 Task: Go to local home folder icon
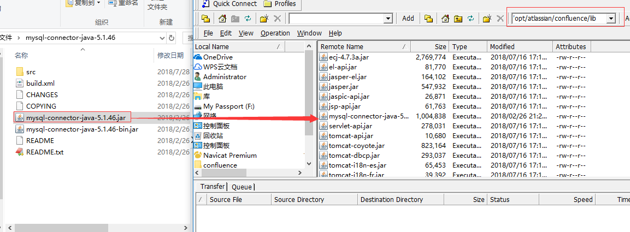click(222, 18)
